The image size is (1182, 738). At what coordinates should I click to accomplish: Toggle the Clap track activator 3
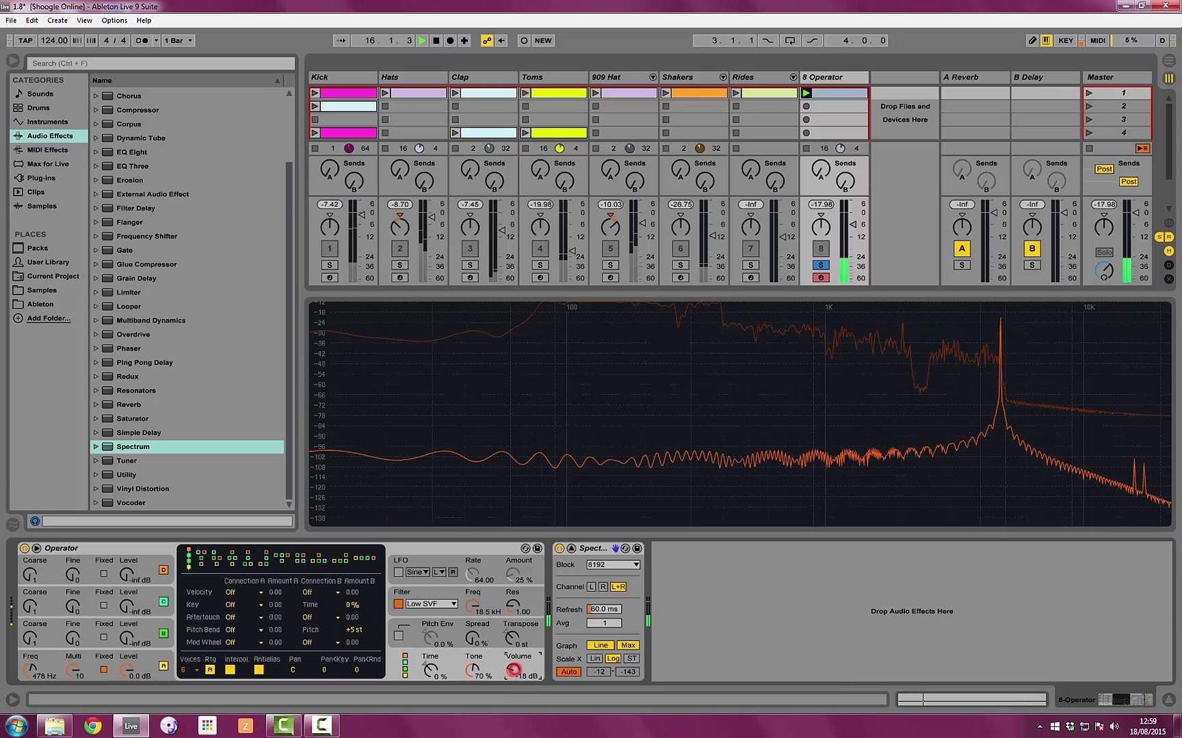470,249
